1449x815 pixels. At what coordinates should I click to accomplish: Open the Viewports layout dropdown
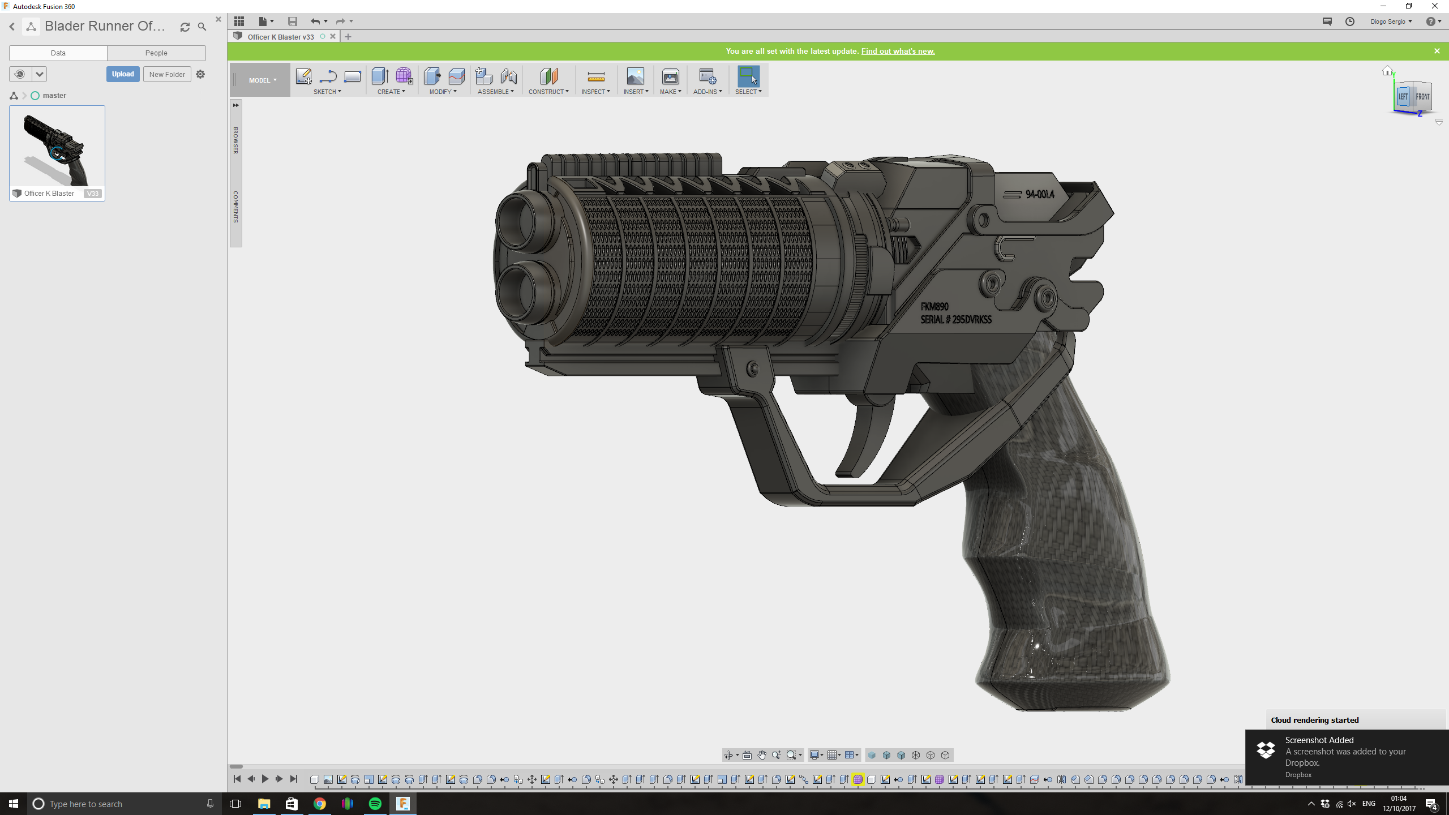[852, 755]
